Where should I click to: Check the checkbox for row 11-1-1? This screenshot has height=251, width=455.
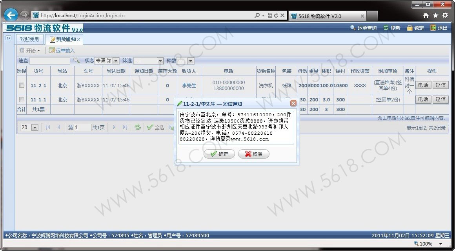click(x=22, y=99)
